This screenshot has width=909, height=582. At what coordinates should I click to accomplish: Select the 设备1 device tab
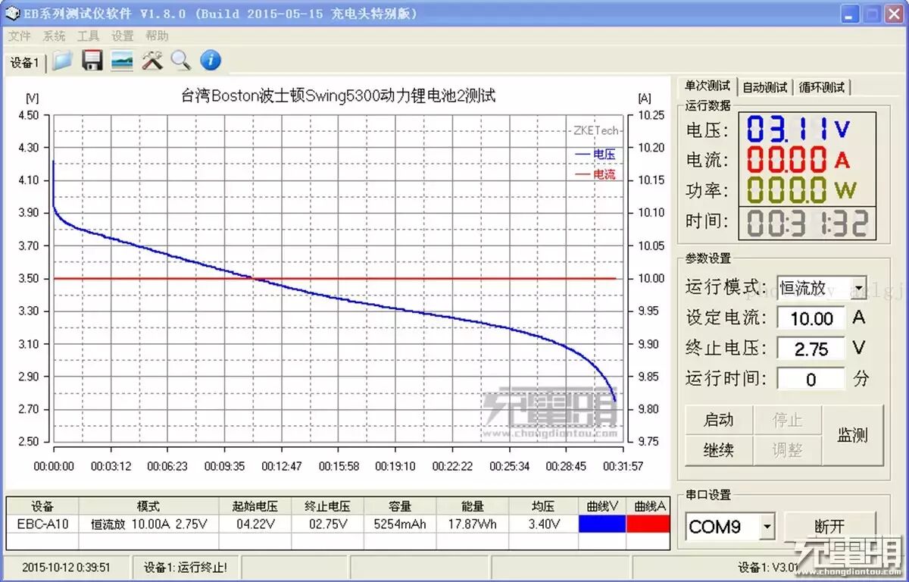[x=24, y=63]
